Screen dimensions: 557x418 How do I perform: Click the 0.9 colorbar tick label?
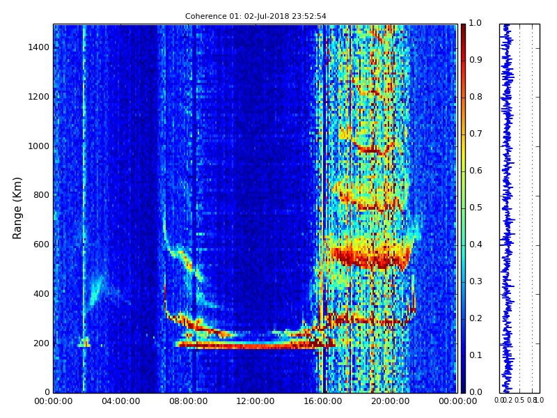[476, 60]
